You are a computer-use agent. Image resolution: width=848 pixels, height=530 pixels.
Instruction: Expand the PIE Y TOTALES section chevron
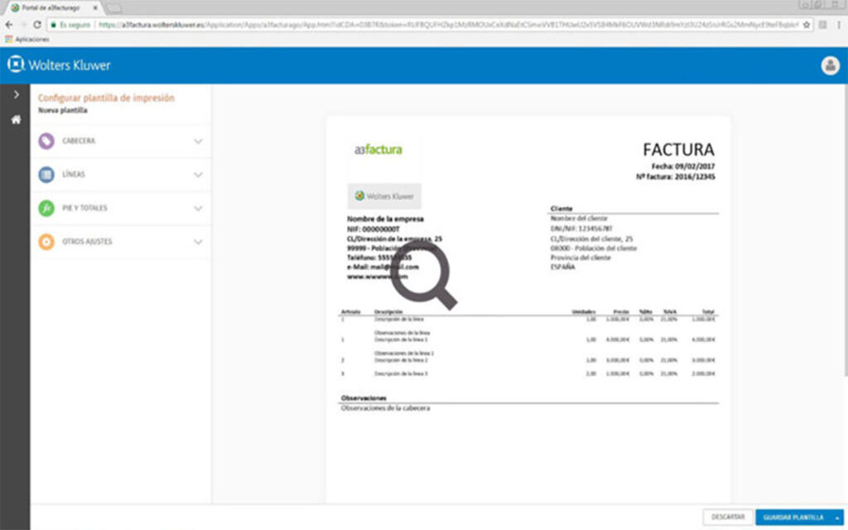[x=198, y=208]
